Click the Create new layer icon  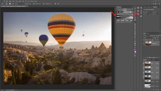click(156, 58)
